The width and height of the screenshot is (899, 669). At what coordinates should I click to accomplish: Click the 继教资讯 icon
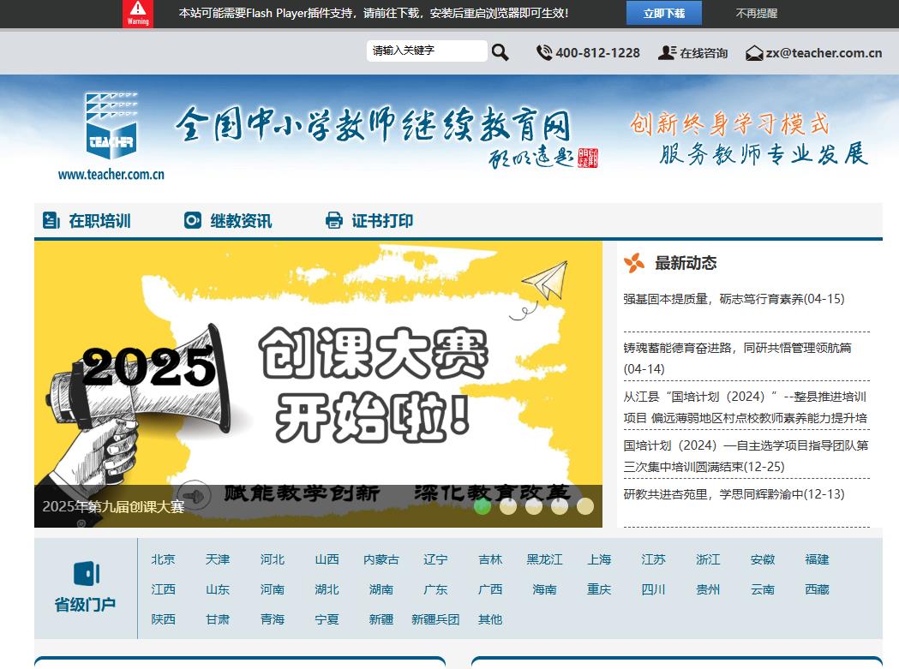(x=193, y=221)
